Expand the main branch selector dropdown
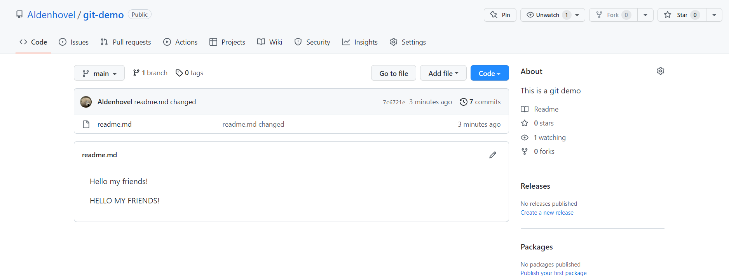 pos(99,73)
